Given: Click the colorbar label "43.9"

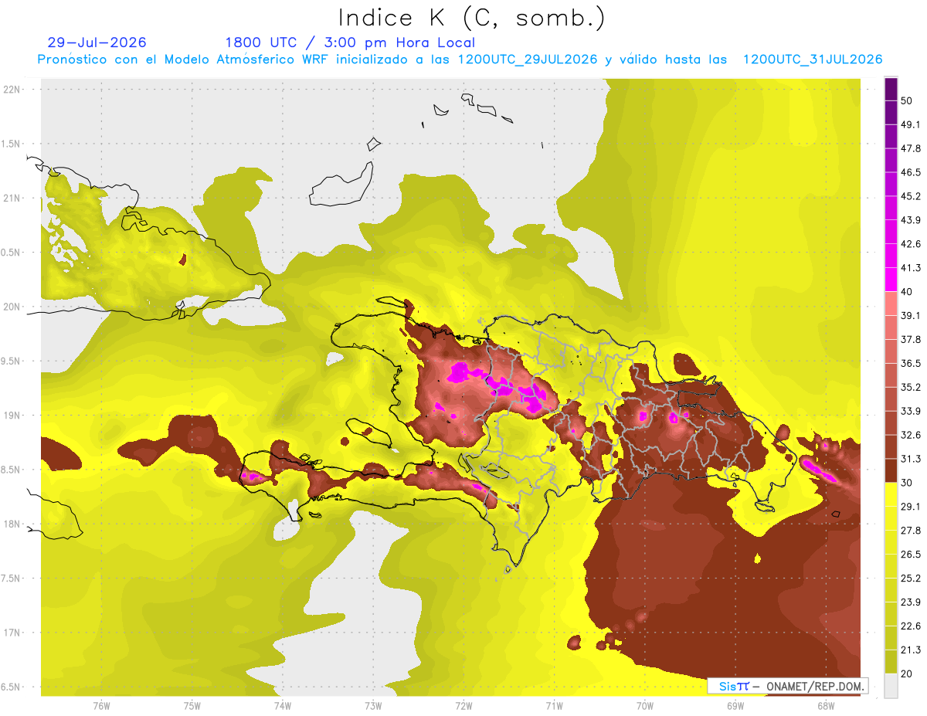Looking at the screenshot, I should (912, 220).
